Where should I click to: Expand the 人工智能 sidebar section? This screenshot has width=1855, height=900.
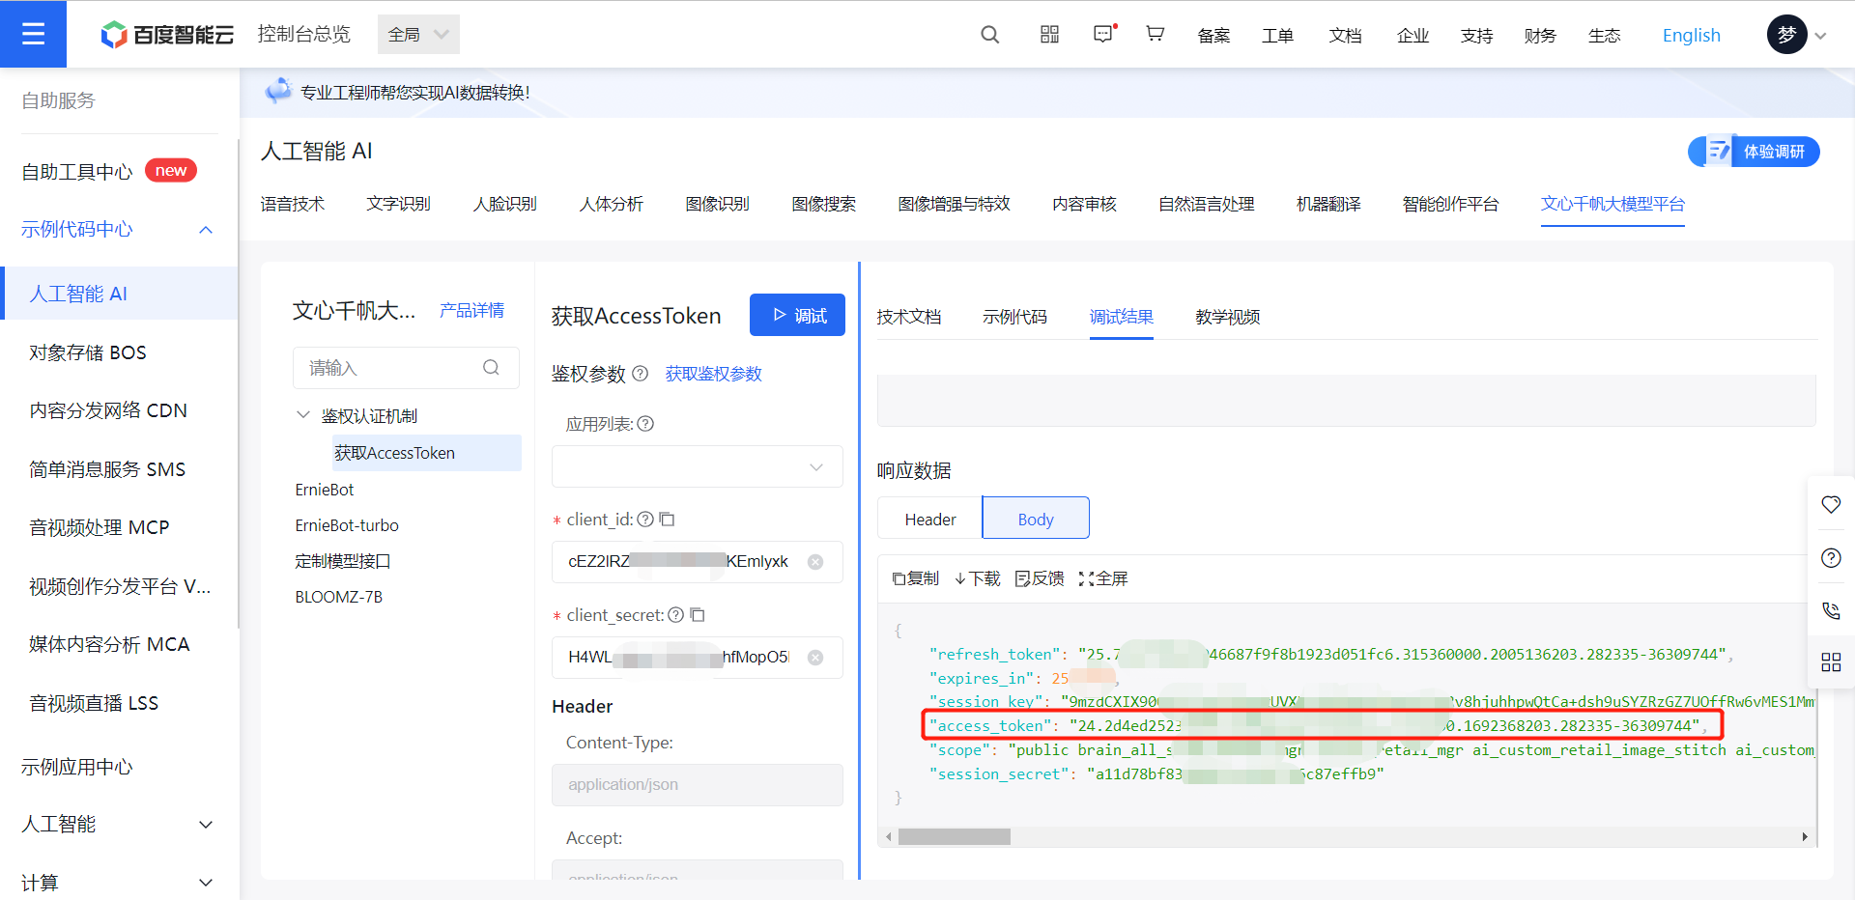coord(206,825)
